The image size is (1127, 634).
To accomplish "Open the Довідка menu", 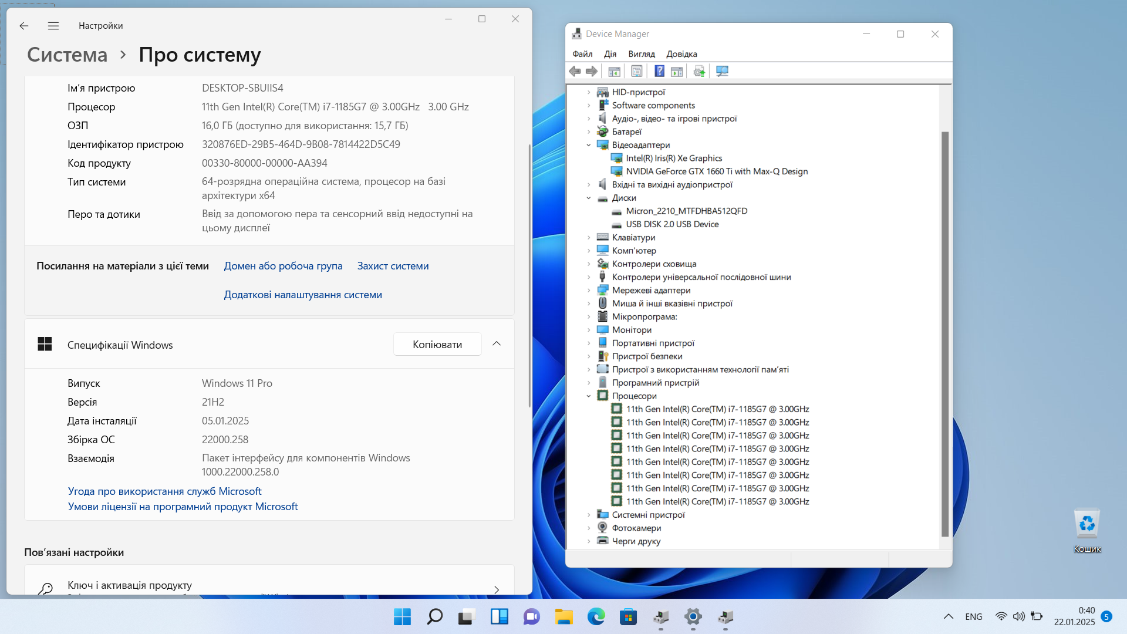I will 681,54.
